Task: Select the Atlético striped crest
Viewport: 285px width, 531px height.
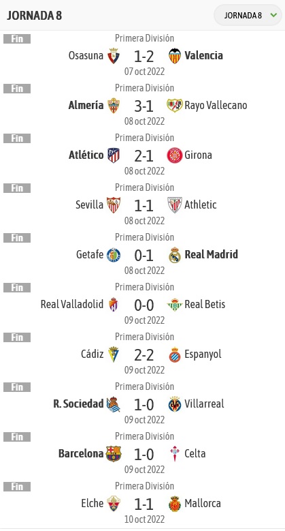Action: coord(114,155)
